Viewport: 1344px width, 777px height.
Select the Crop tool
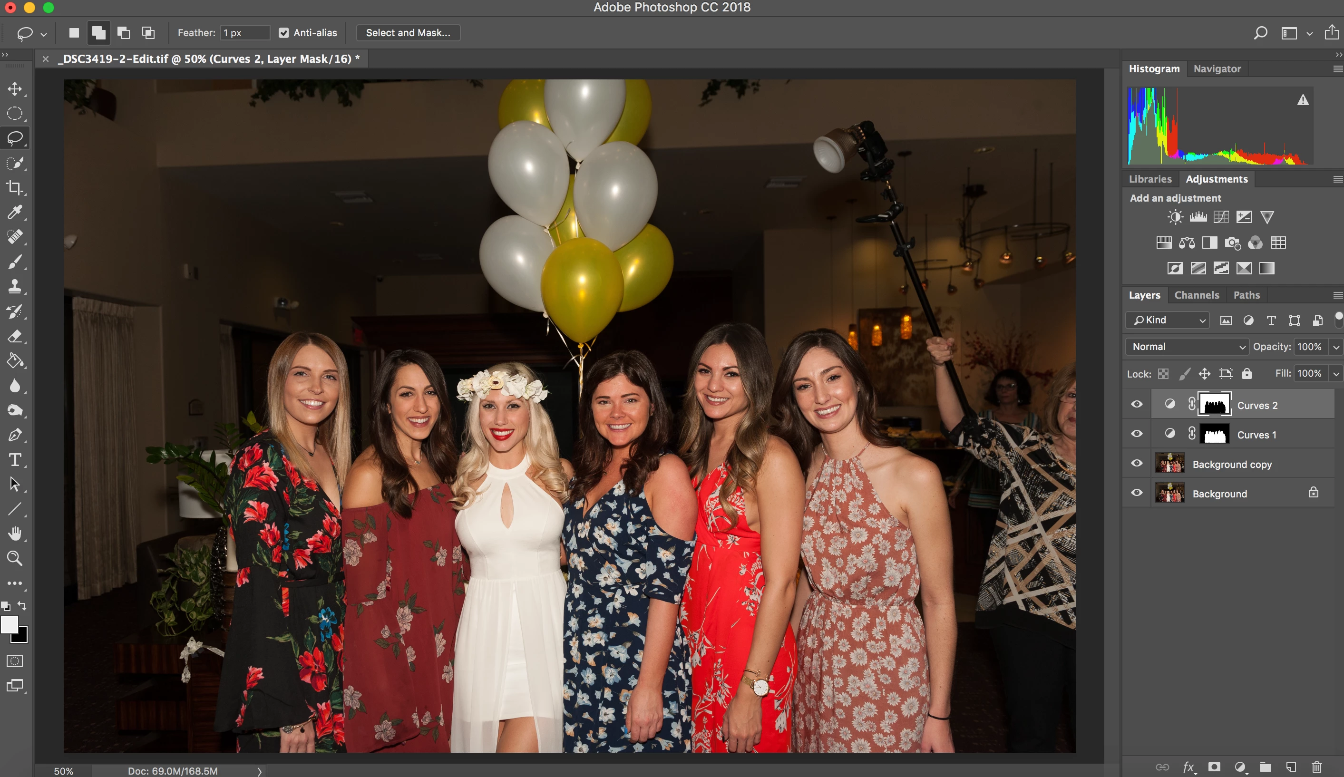14,188
